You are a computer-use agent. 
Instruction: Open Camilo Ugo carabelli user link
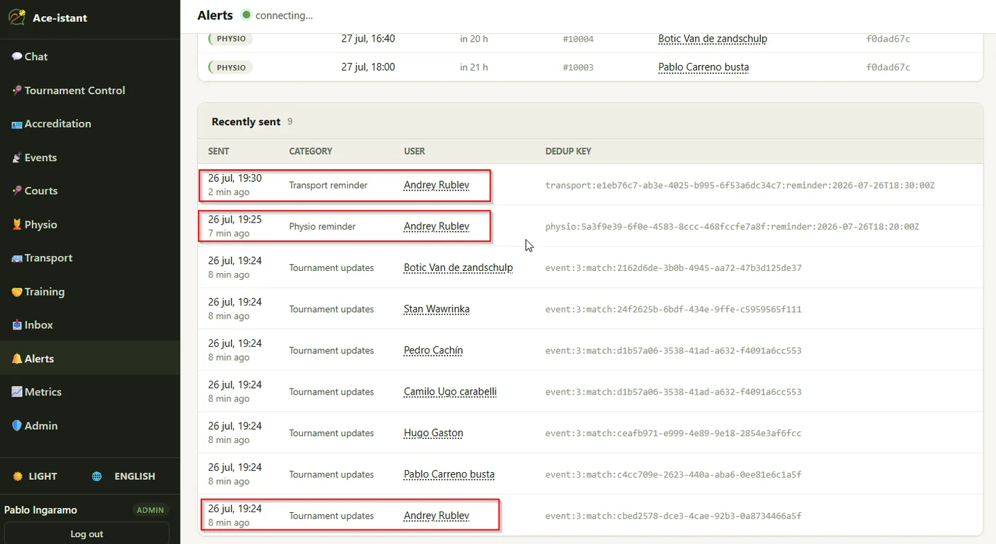pos(450,391)
